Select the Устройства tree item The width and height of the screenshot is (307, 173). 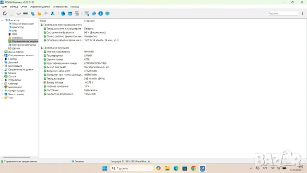tap(14, 80)
